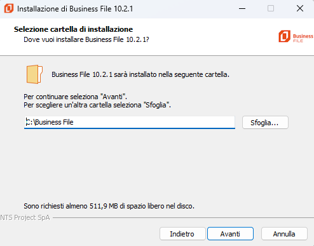Click the Business File icon in title bar
The height and width of the screenshot is (246, 314).
click(9, 8)
